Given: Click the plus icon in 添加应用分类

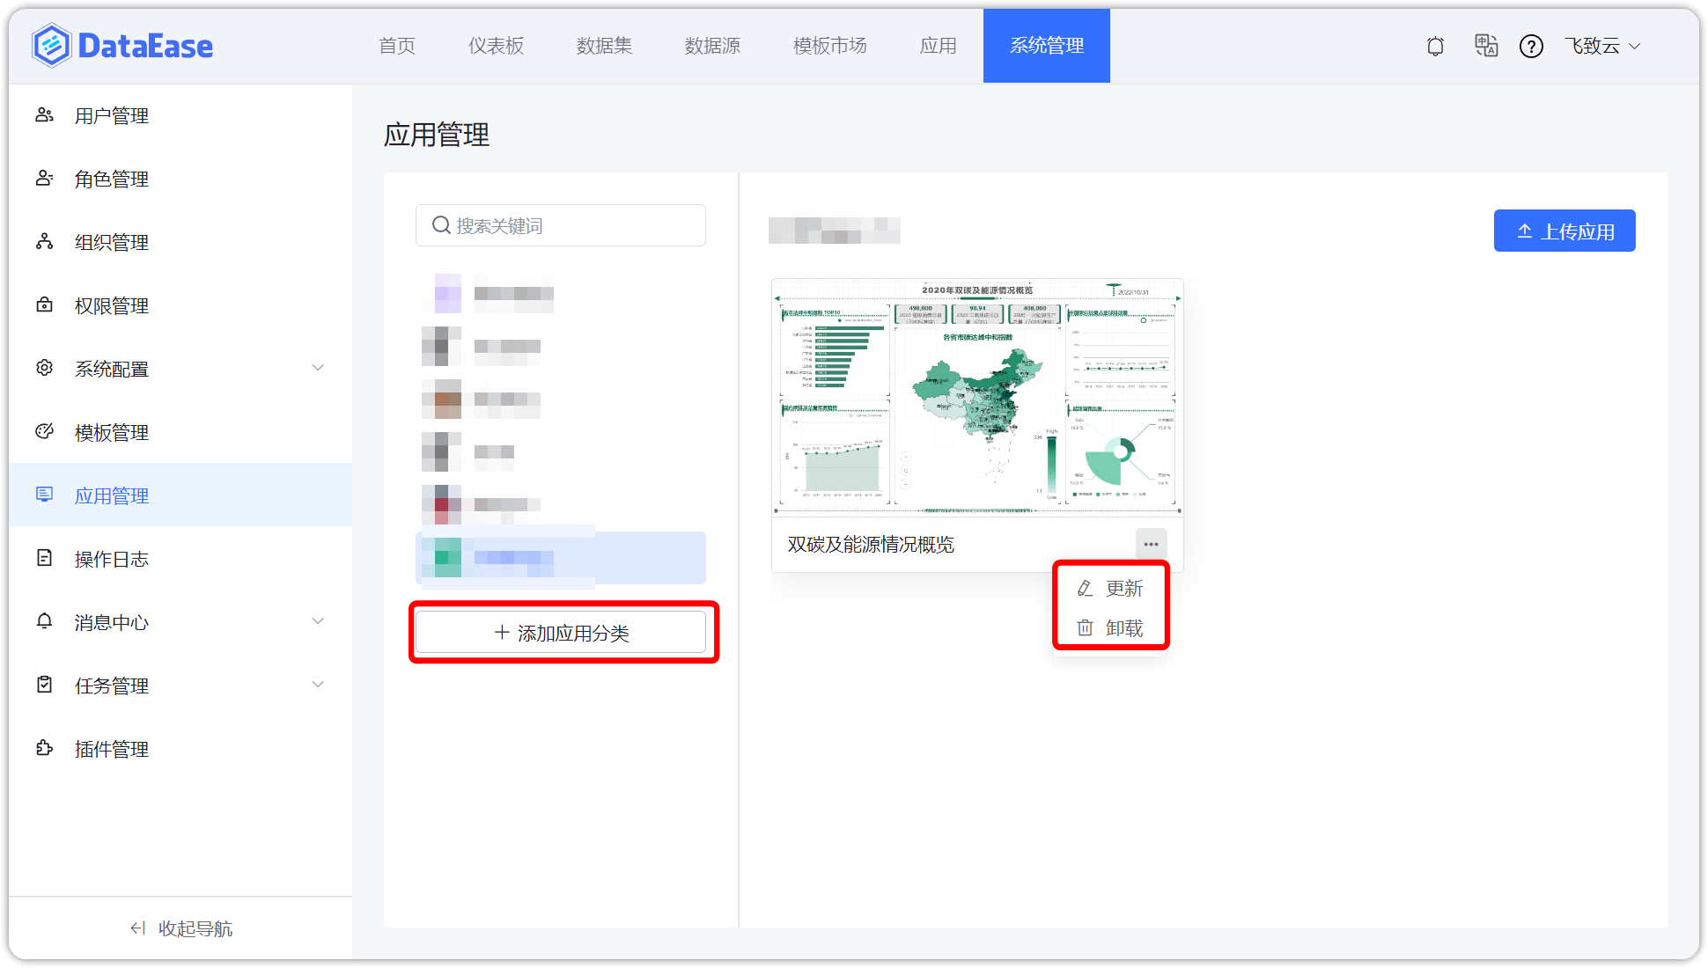Looking at the screenshot, I should (502, 633).
